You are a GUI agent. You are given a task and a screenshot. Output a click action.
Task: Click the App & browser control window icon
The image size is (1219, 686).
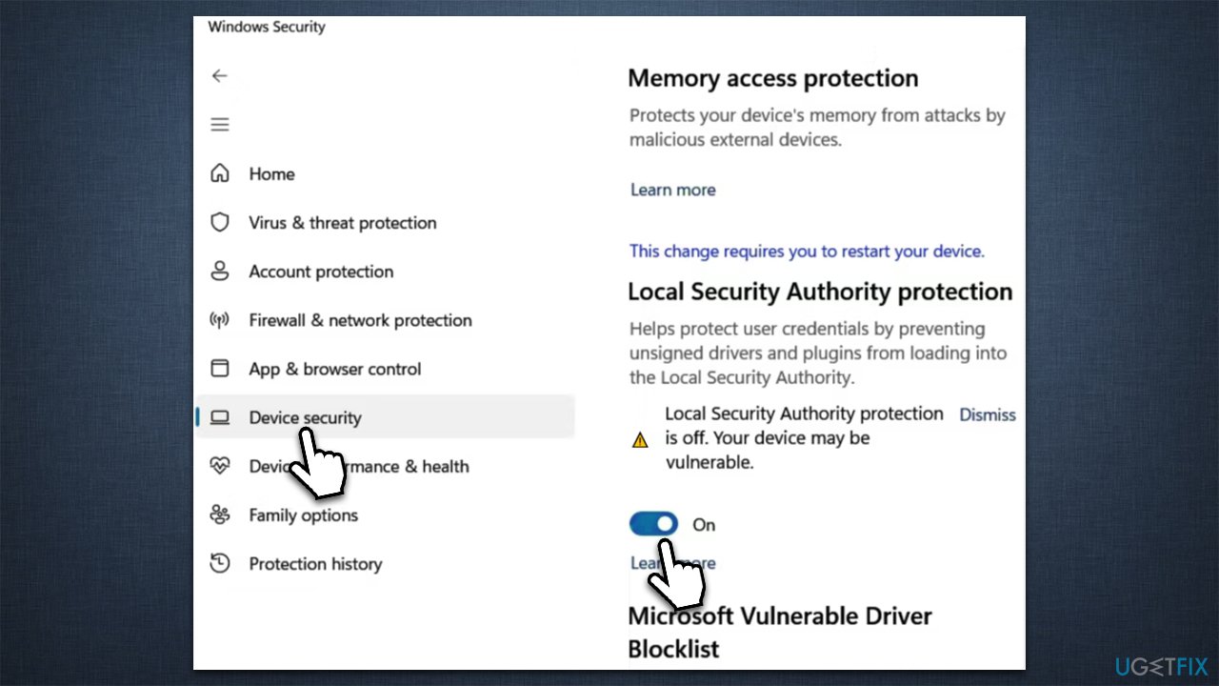tap(220, 369)
